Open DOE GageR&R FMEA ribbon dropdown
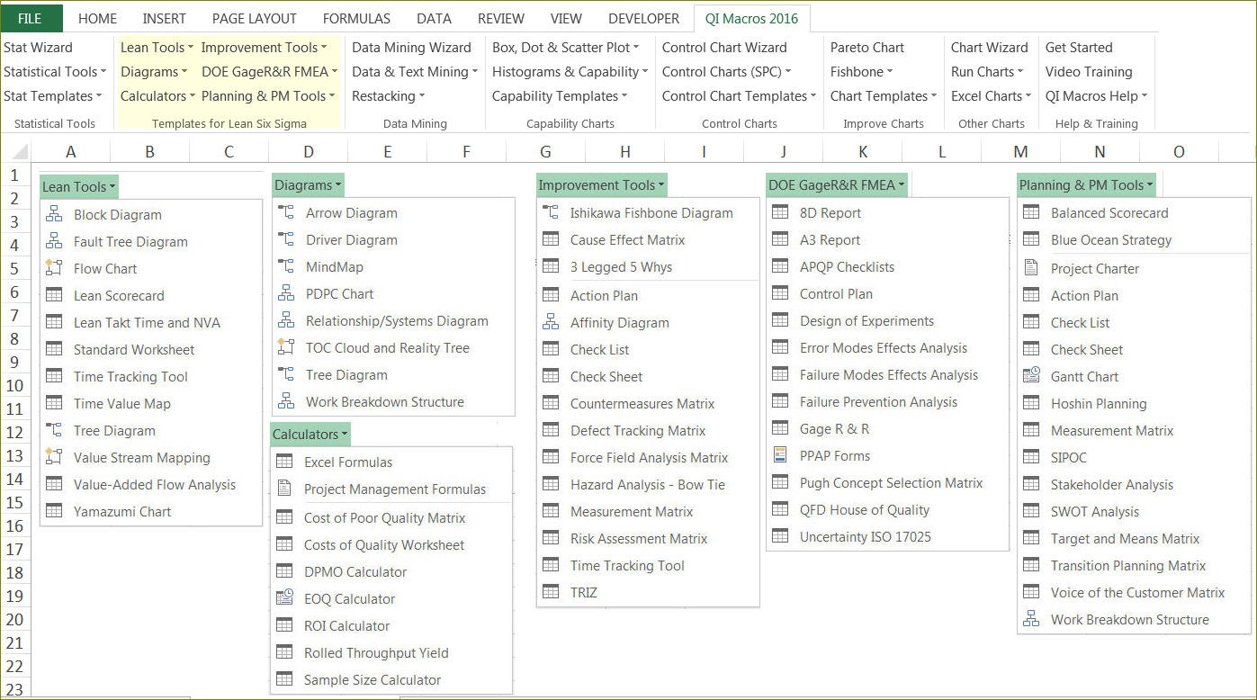Viewport: 1257px width, 700px height. coord(270,71)
